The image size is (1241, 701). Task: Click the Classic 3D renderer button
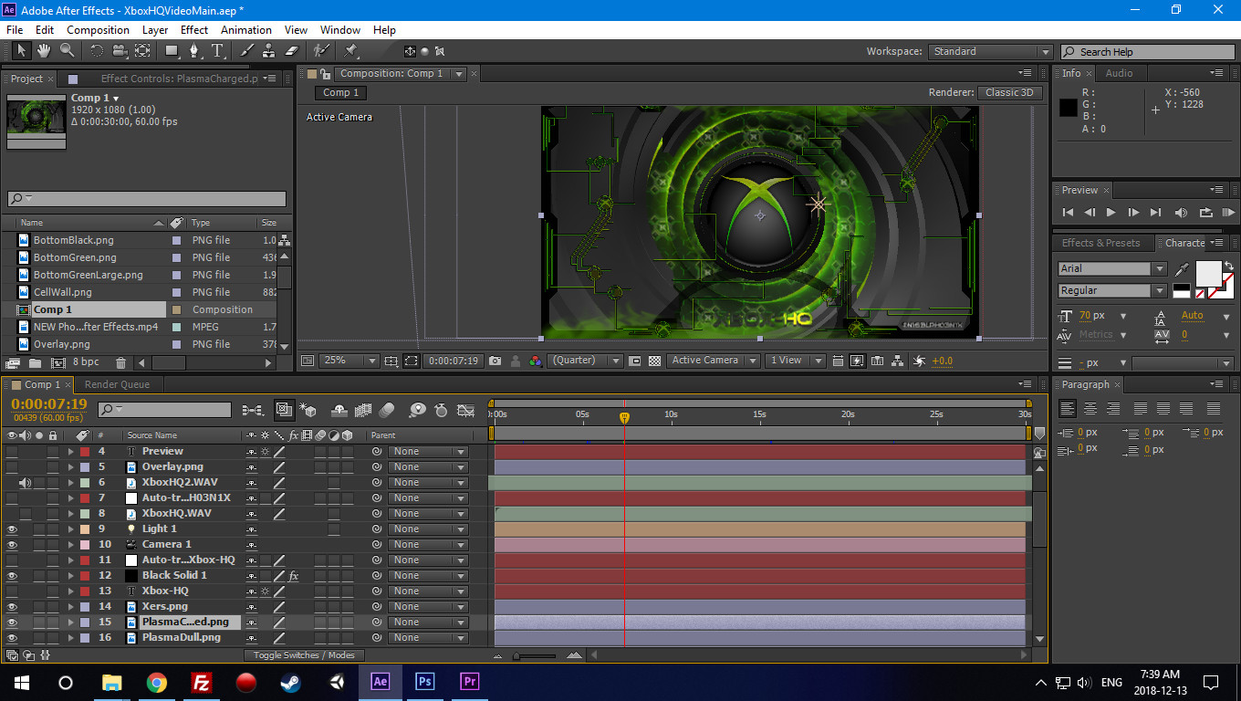tap(1009, 92)
